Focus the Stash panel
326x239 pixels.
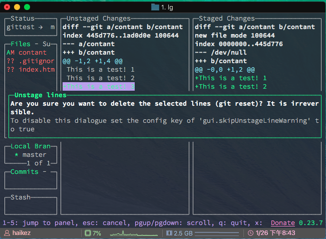click(x=21, y=197)
